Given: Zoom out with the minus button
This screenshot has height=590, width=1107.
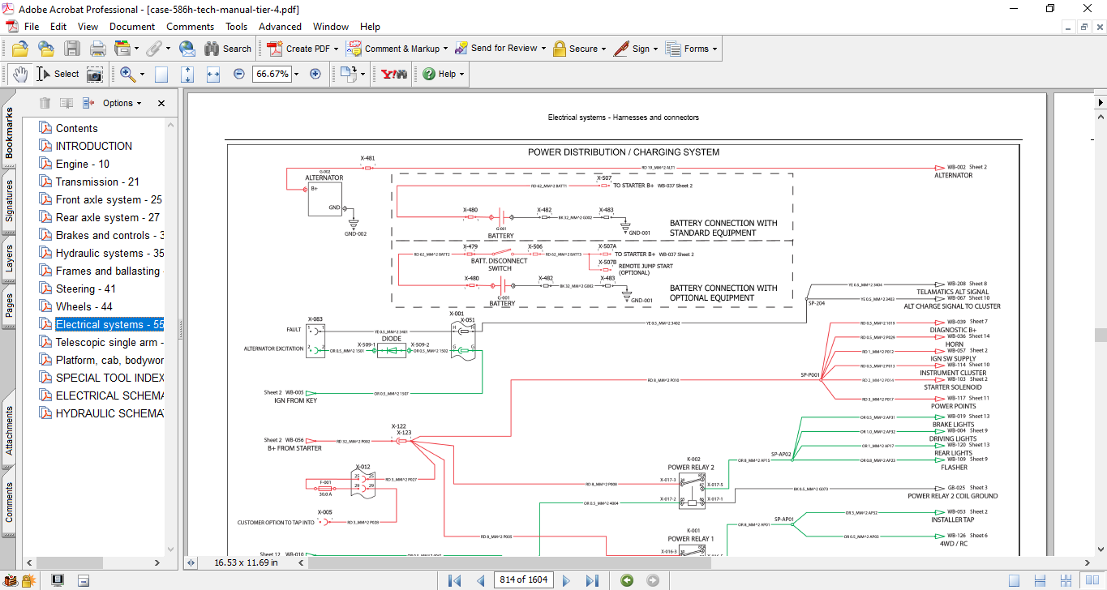Looking at the screenshot, I should click(239, 74).
